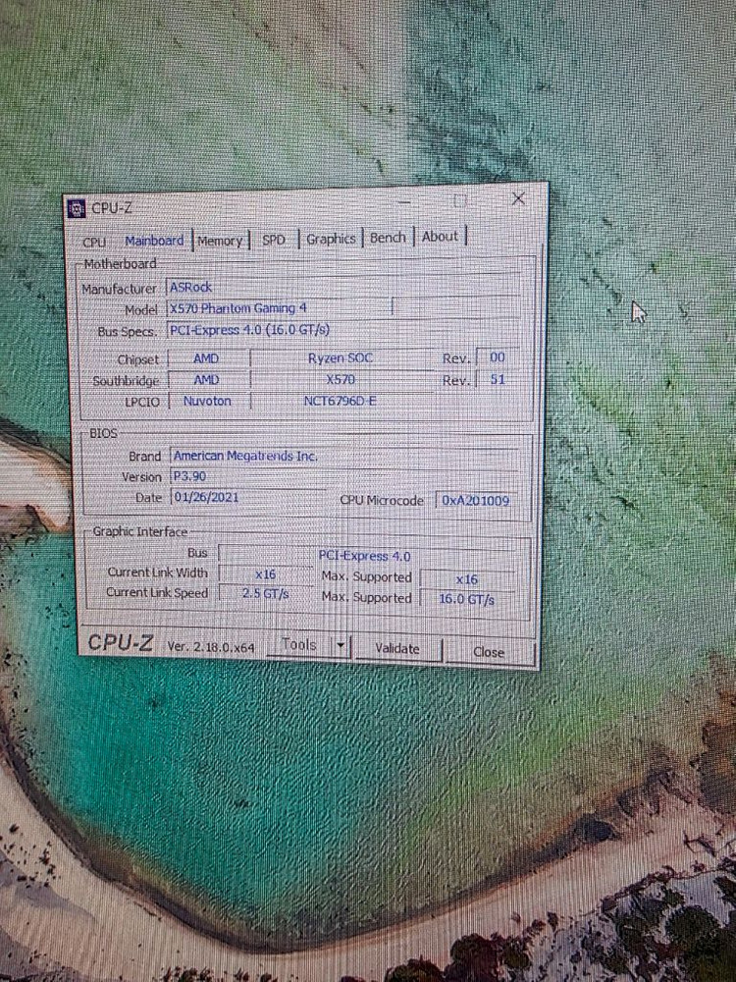Click the Validate button
This screenshot has width=736, height=982.
pyautogui.click(x=396, y=648)
